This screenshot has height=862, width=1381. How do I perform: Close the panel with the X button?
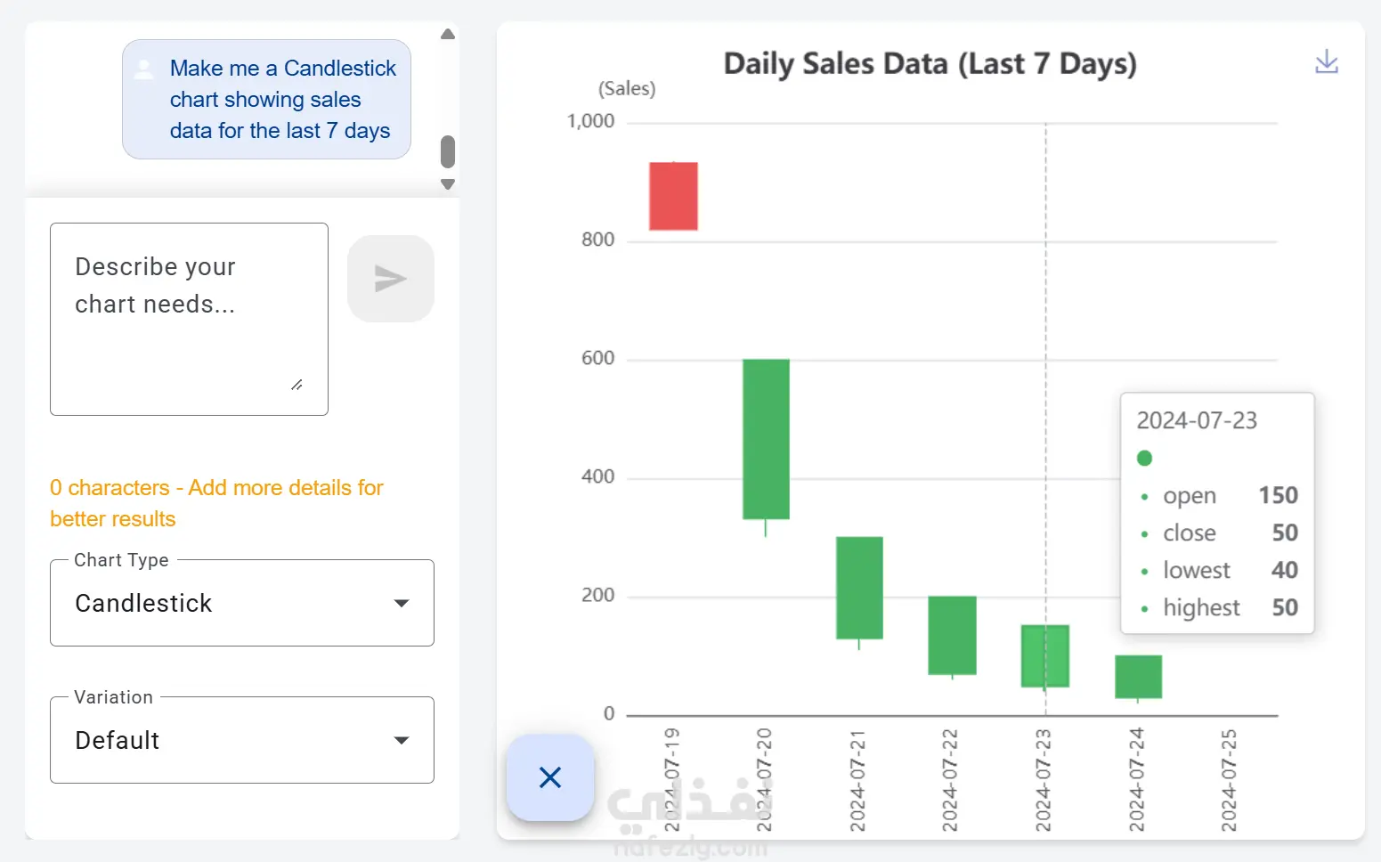pos(550,777)
